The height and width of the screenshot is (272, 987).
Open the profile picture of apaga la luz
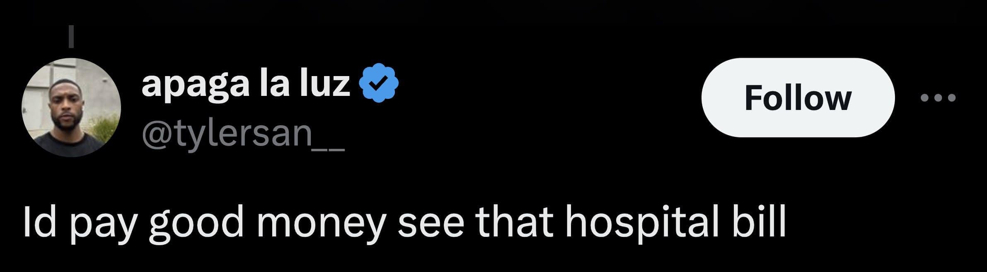[x=71, y=107]
